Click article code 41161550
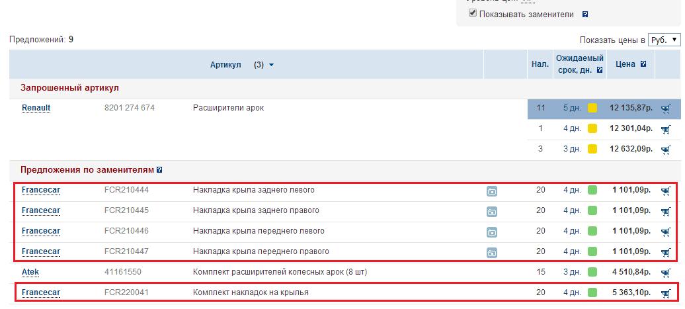 point(123,272)
